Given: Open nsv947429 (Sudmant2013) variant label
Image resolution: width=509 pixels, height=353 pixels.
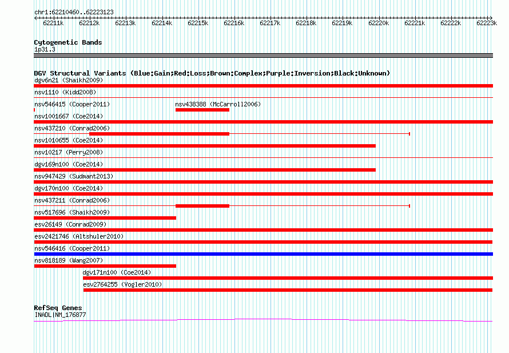Looking at the screenshot, I should click(x=74, y=176).
